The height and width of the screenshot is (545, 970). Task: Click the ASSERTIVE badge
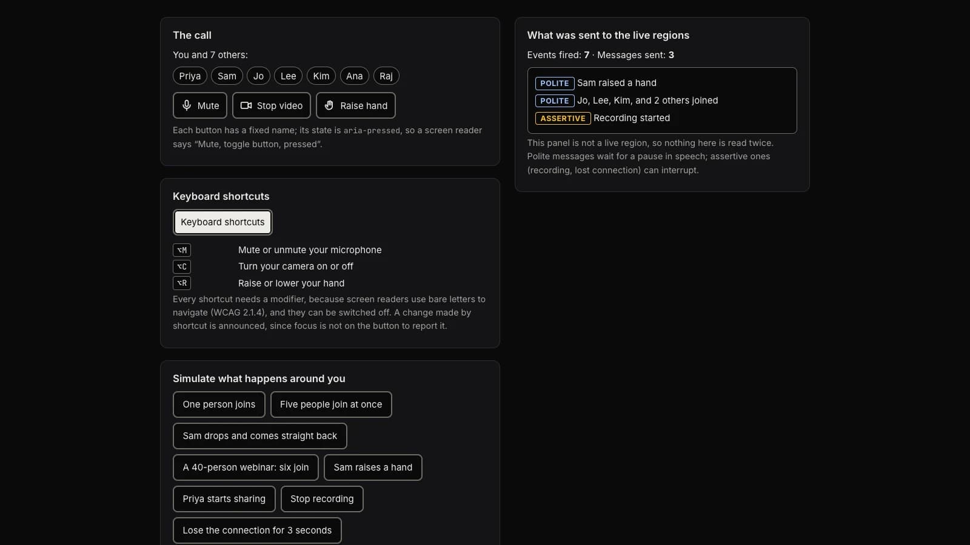pyautogui.click(x=563, y=118)
